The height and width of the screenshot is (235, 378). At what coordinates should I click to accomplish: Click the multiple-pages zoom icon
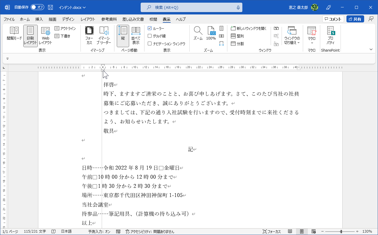pos(221,36)
